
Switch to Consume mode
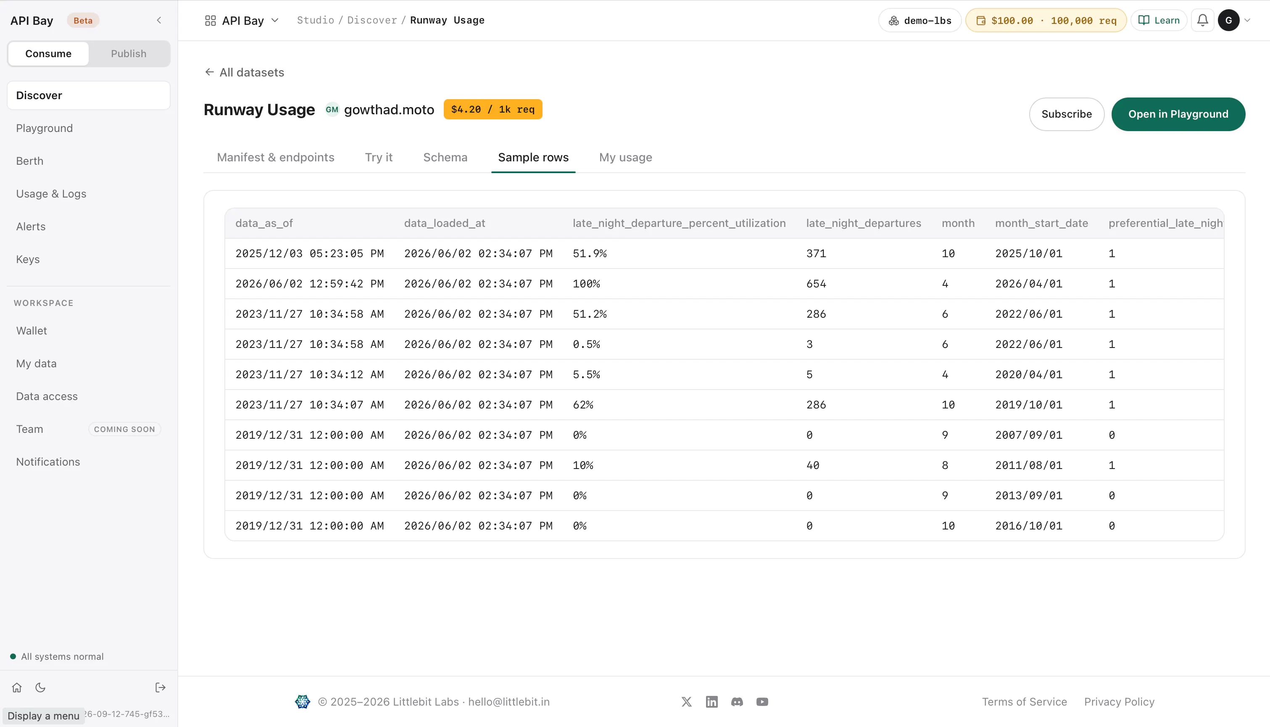click(48, 53)
